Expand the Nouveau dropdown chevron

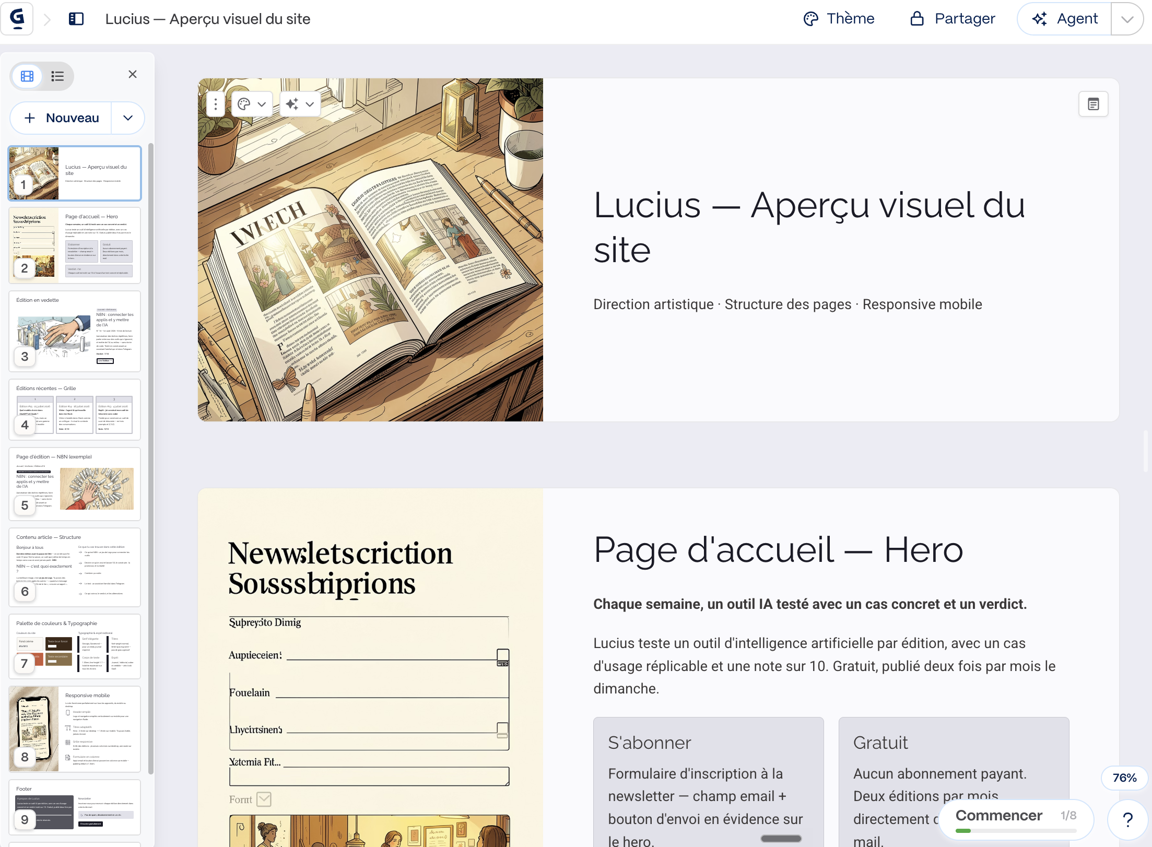point(128,118)
